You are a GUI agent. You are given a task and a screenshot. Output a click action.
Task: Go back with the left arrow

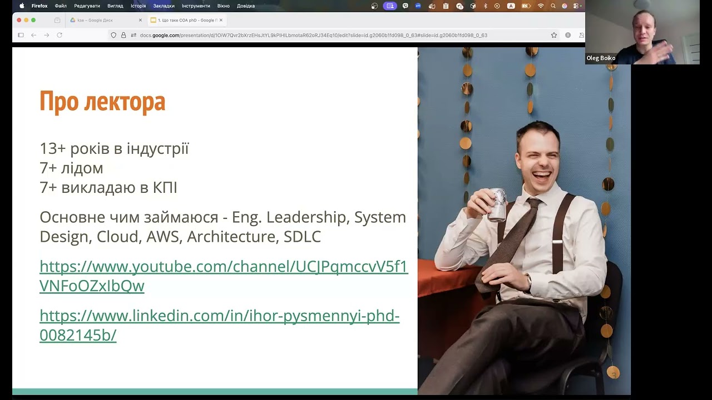33,35
